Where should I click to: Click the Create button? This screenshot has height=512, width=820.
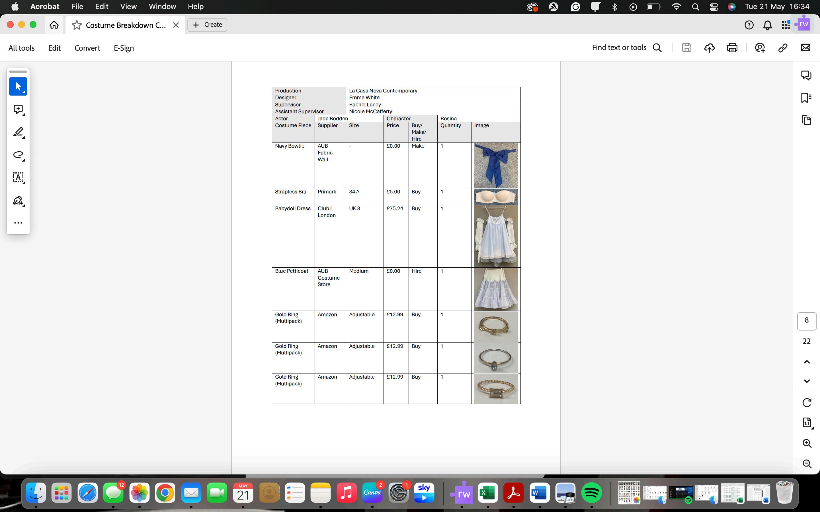coord(207,25)
